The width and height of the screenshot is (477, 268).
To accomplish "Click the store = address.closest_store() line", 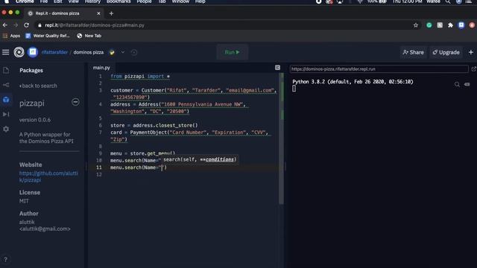I will pyautogui.click(x=154, y=125).
